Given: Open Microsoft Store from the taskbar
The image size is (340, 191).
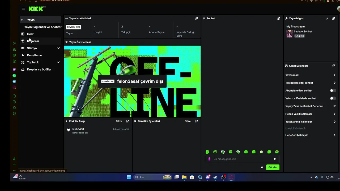Looking at the screenshot, I should [x=192, y=177].
